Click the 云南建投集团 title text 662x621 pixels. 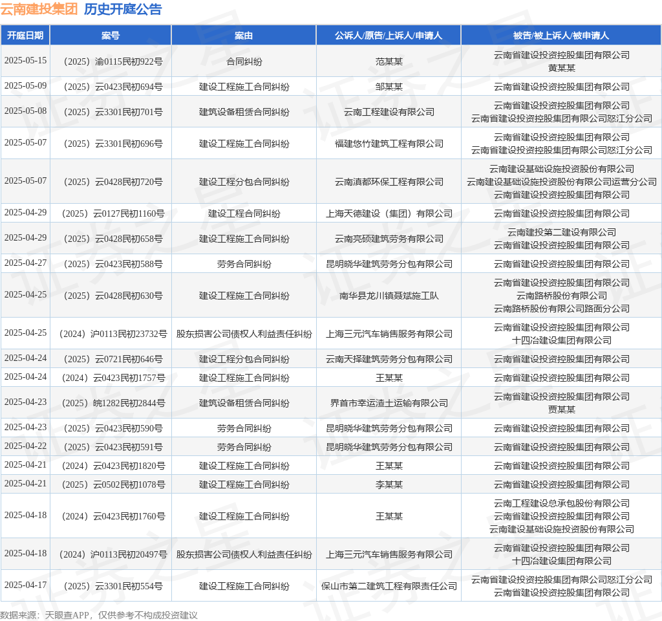point(39,9)
